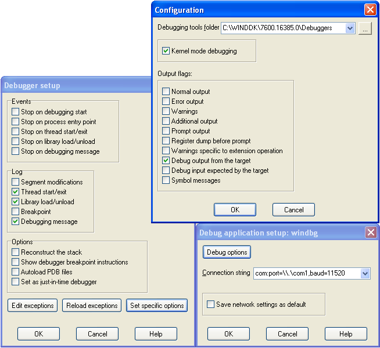Toggle Debug output from the target
Image resolution: width=380 pixels, height=348 pixels.
click(x=166, y=161)
